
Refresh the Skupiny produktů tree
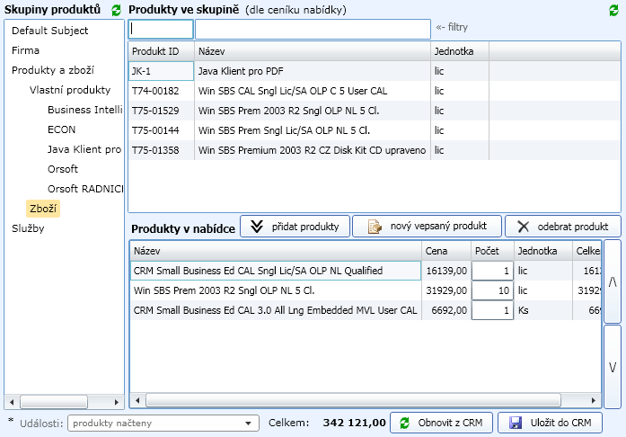click(116, 10)
